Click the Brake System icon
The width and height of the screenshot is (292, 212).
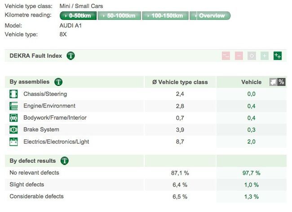[x=13, y=130]
